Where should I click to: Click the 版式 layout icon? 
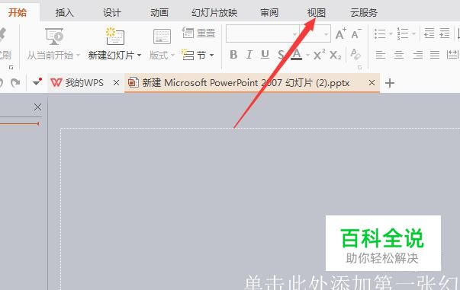(x=162, y=37)
